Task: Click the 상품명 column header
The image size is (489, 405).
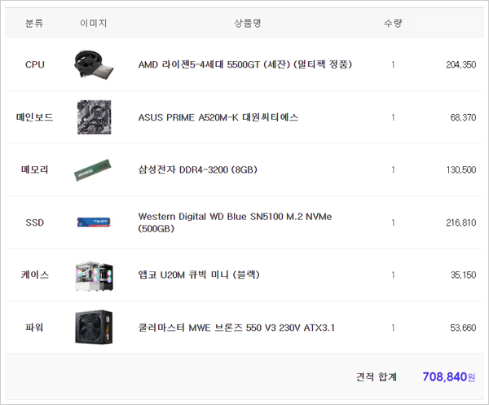Action: (x=247, y=24)
